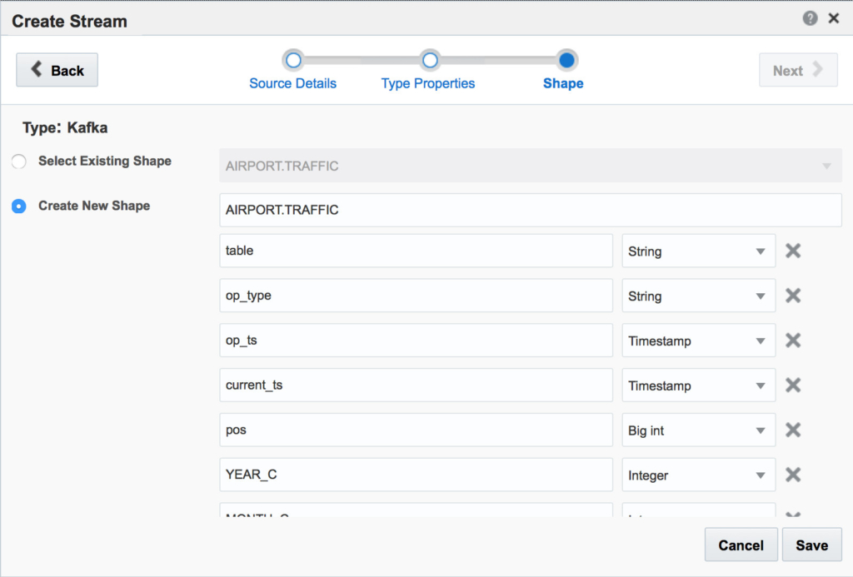Open the existing shape AIRPORT.TRAFFIC dropdown
Image resolution: width=853 pixels, height=577 pixels.
click(531, 166)
